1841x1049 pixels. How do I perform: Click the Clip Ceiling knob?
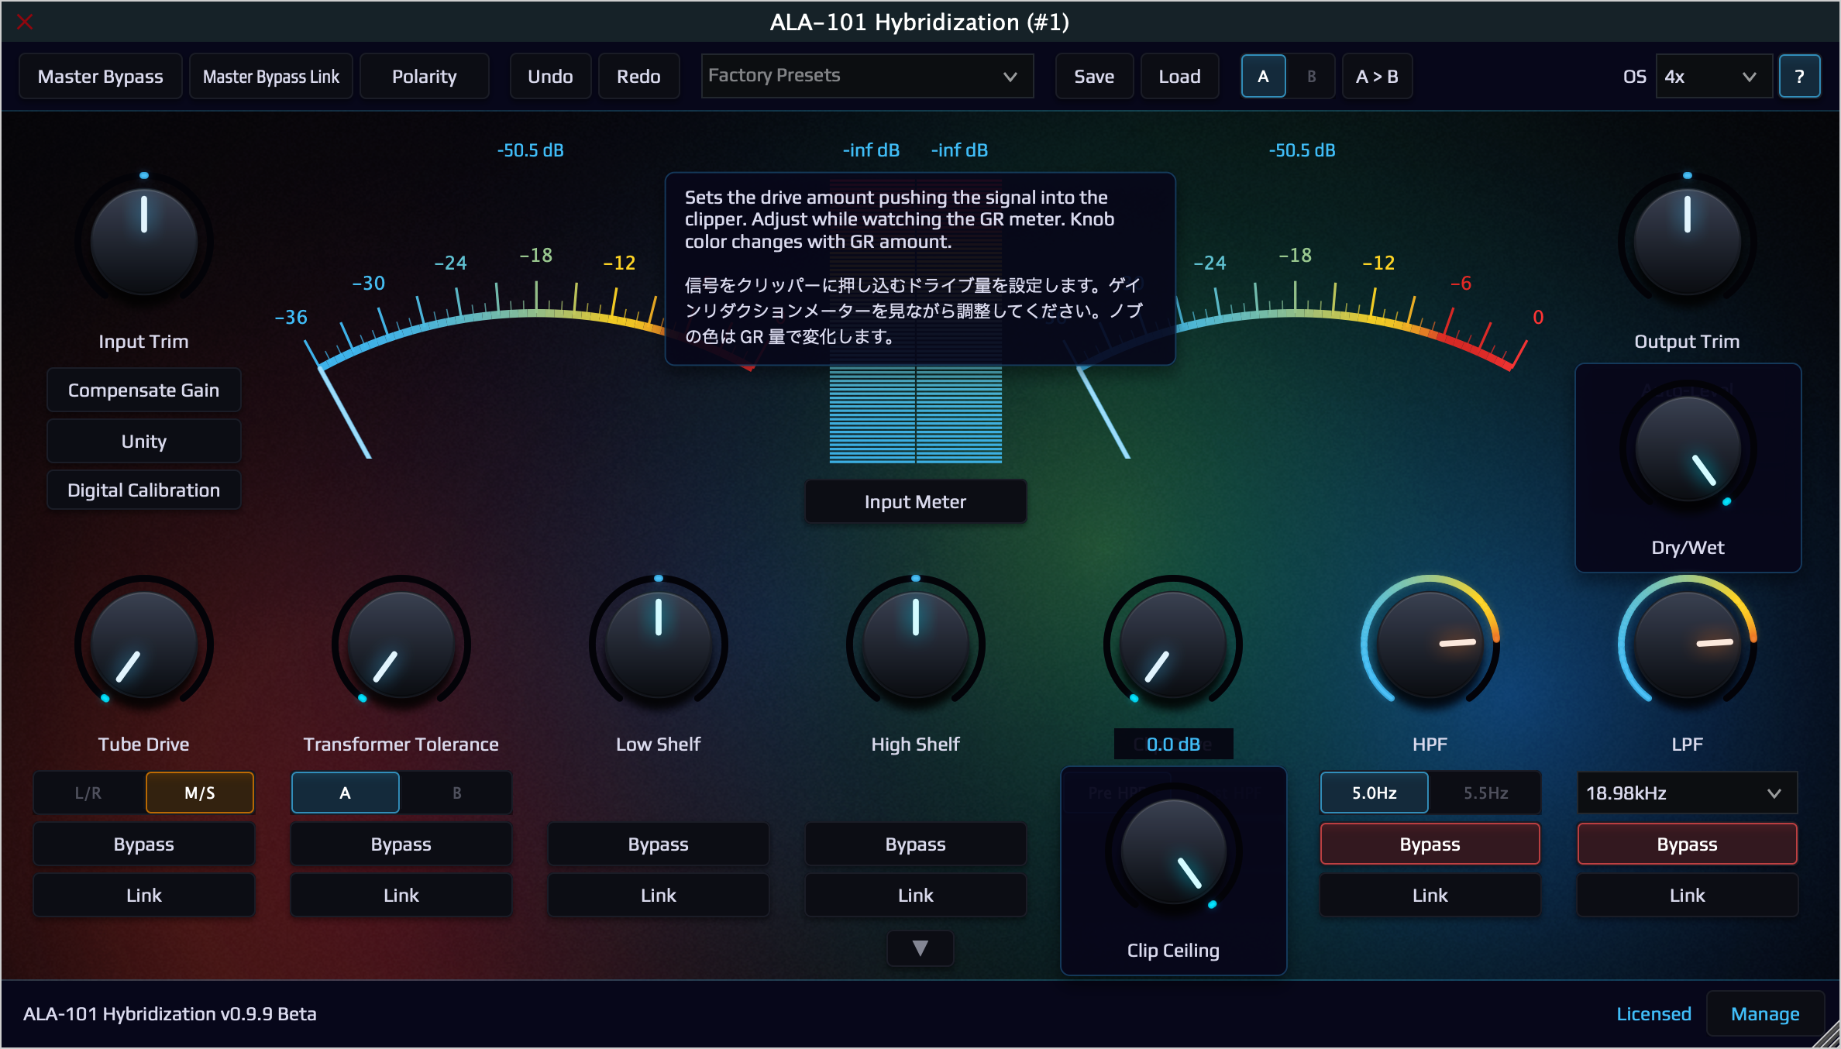1173,852
